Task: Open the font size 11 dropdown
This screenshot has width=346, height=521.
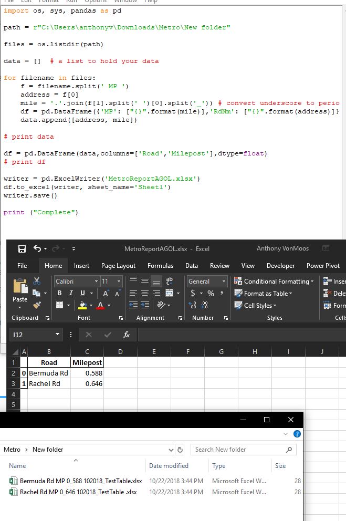Action: click(119, 282)
